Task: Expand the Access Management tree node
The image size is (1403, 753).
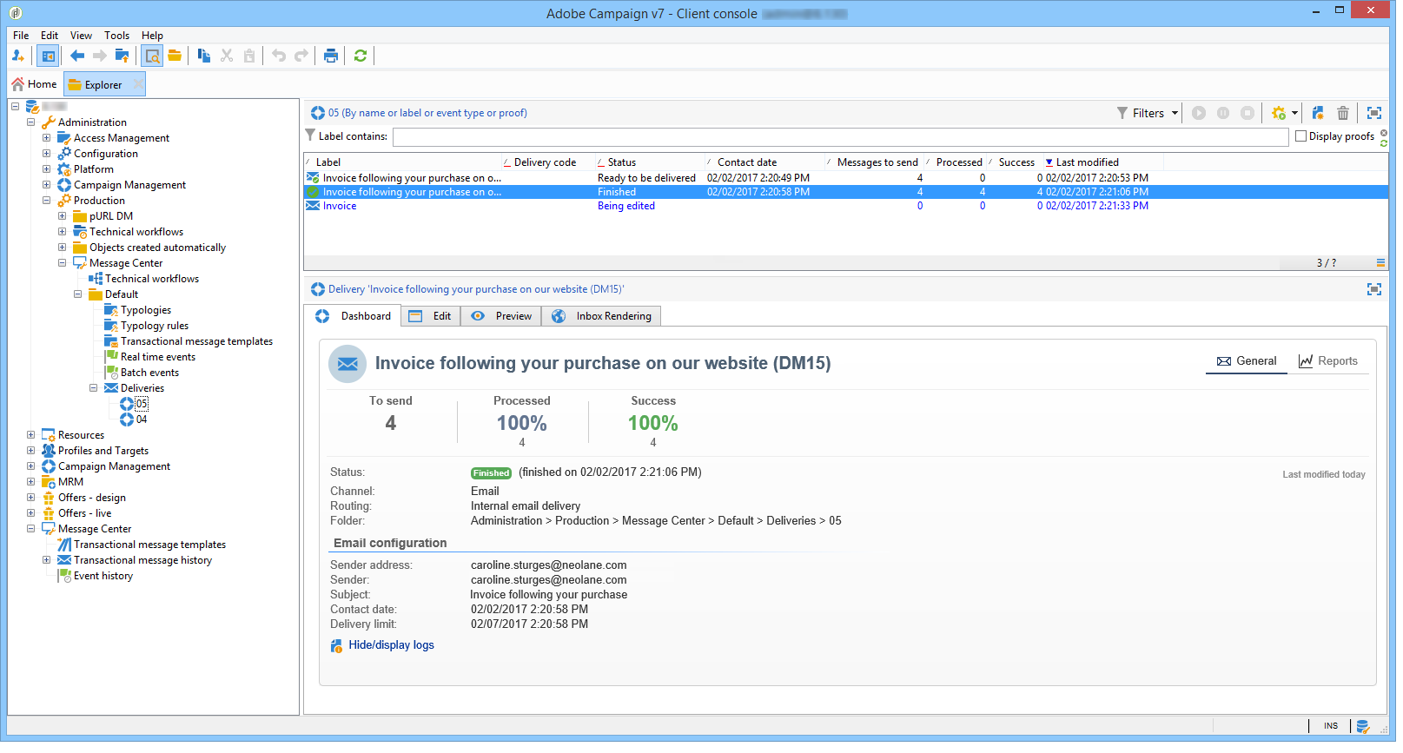Action: click(x=47, y=138)
